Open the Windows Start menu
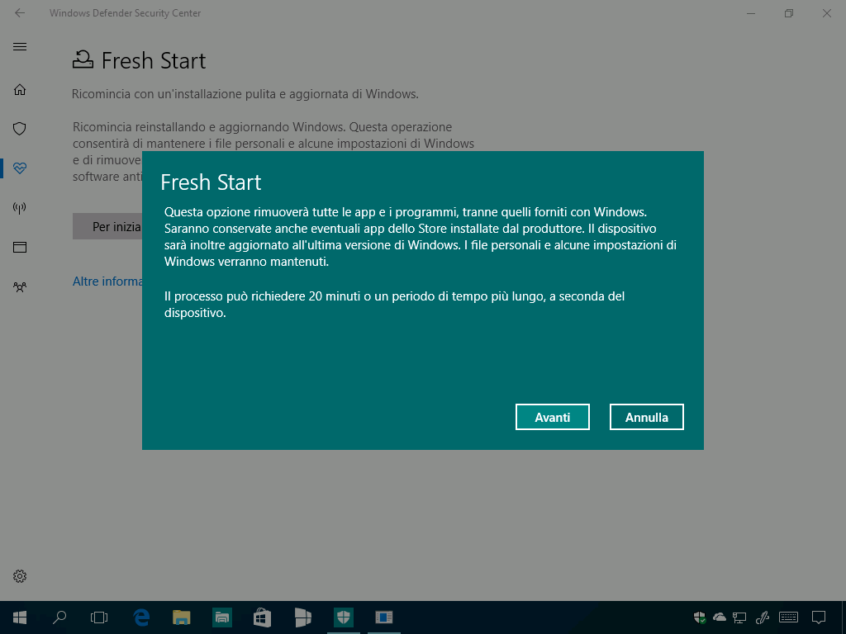846x634 pixels. pos(20,617)
